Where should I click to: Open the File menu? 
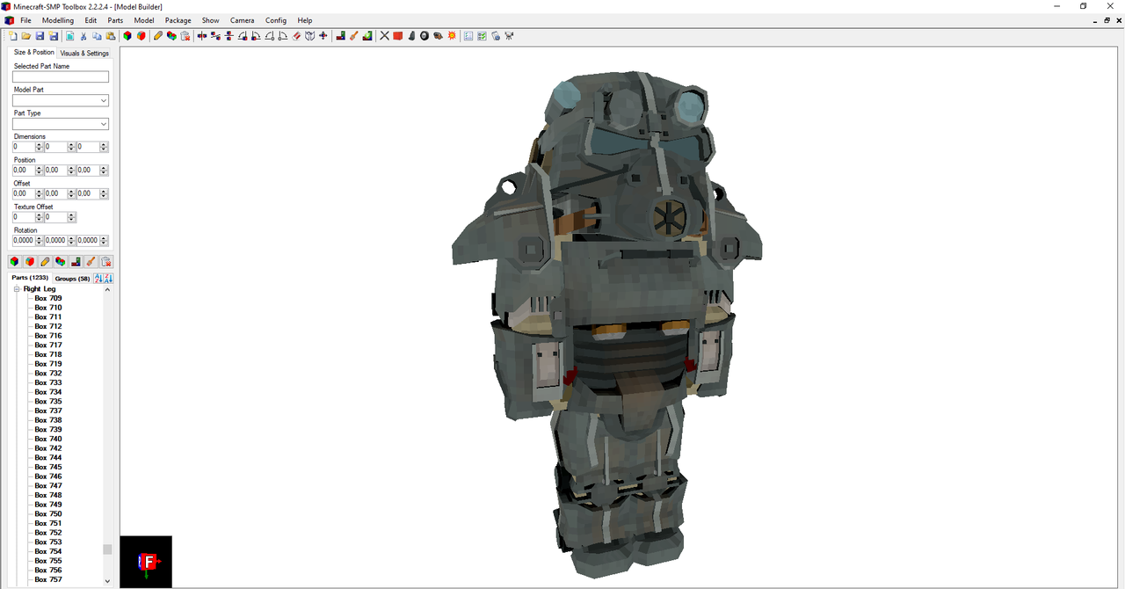coord(25,20)
